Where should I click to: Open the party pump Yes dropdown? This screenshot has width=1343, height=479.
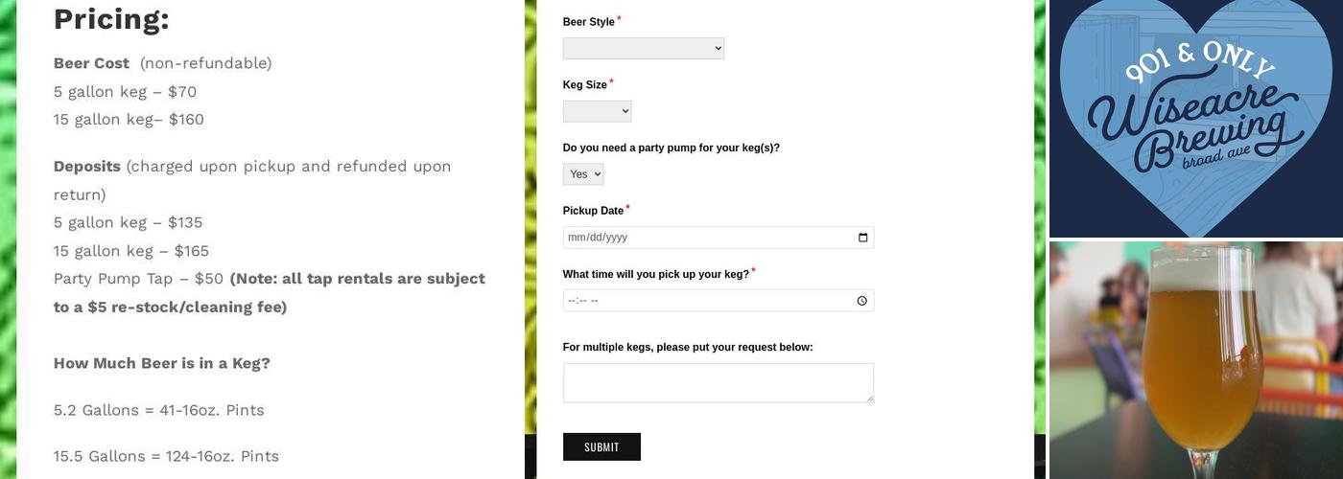click(x=583, y=174)
